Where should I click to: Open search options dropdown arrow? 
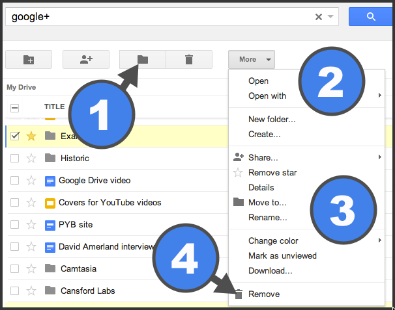(330, 17)
